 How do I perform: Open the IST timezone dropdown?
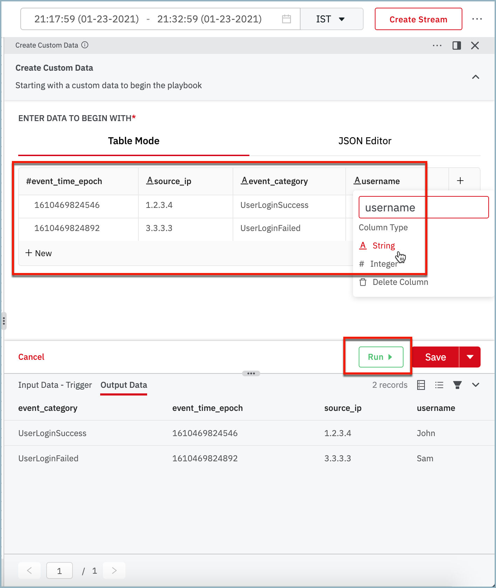pyautogui.click(x=331, y=19)
